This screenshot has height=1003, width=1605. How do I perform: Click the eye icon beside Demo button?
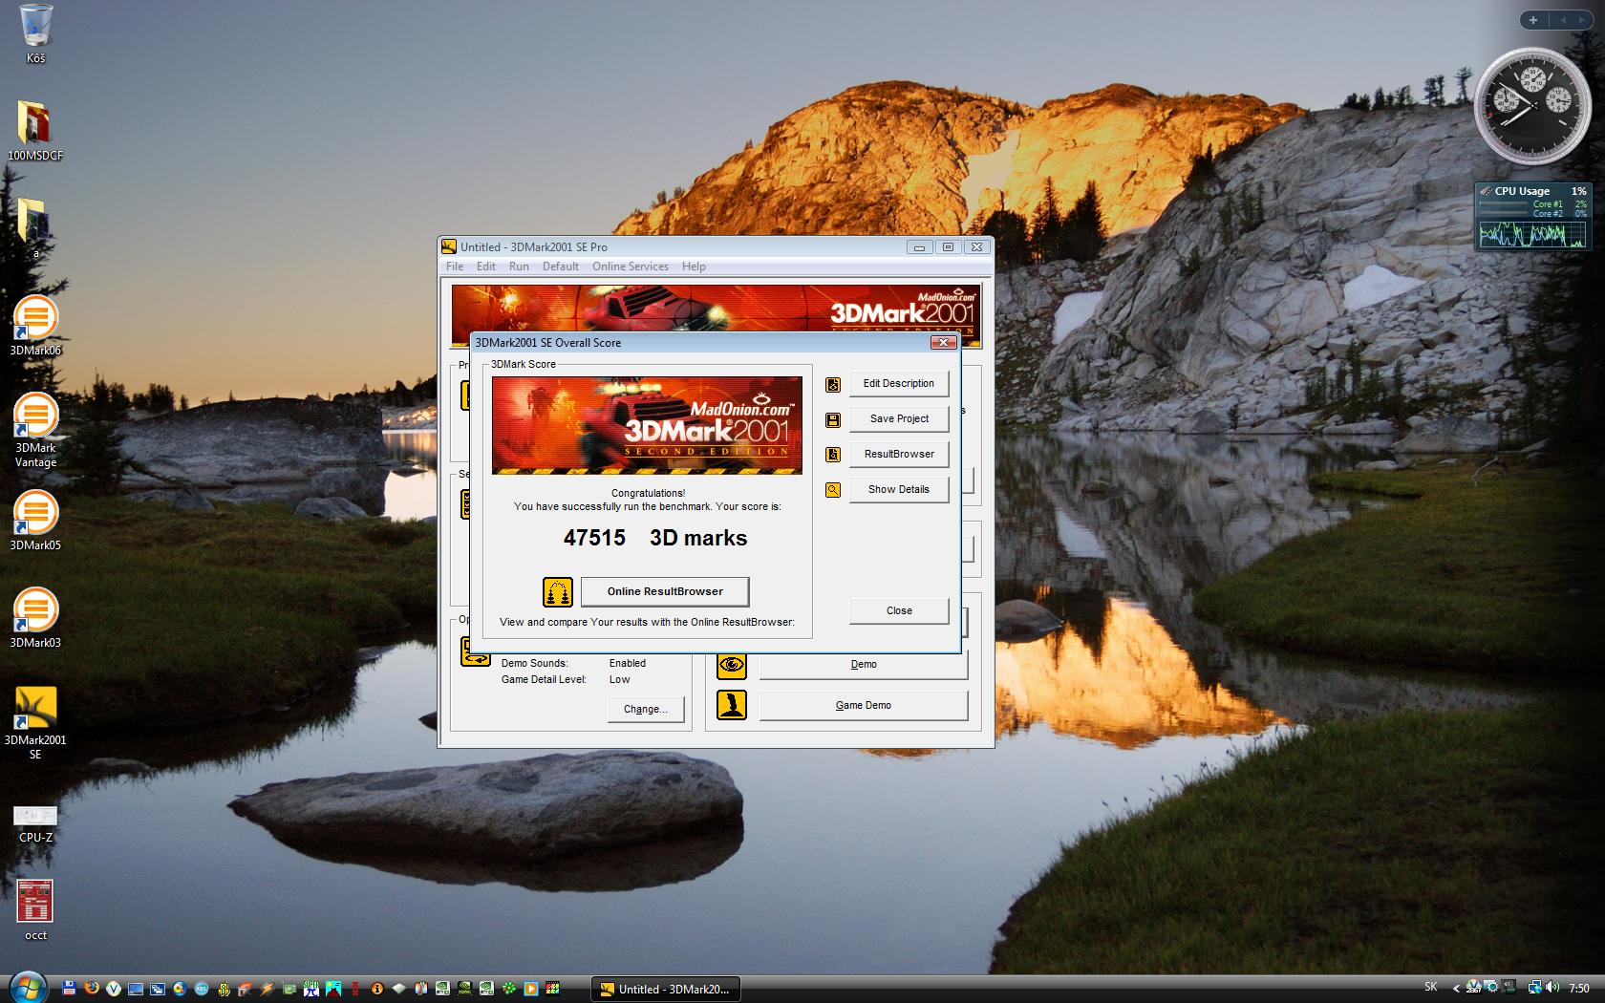(732, 665)
